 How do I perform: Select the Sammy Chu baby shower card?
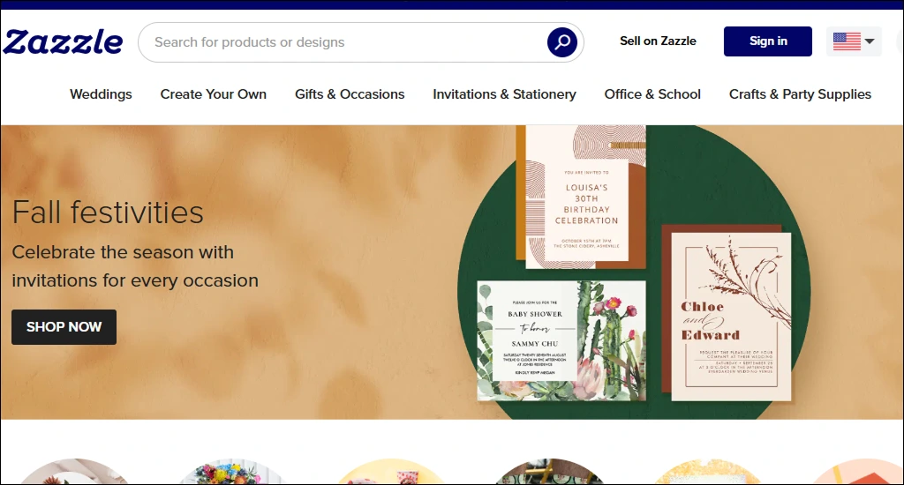point(561,340)
